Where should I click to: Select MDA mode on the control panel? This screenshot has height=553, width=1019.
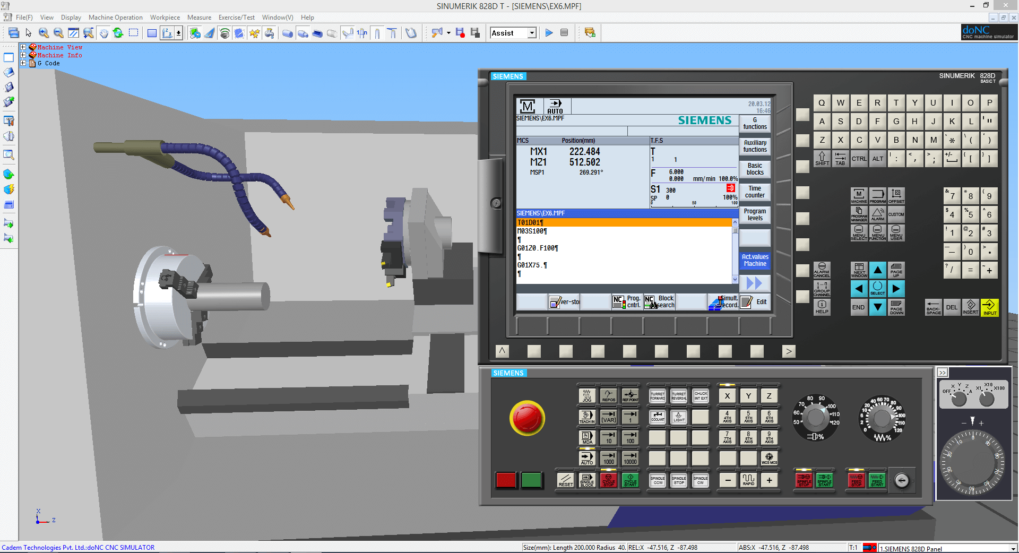pos(587,437)
